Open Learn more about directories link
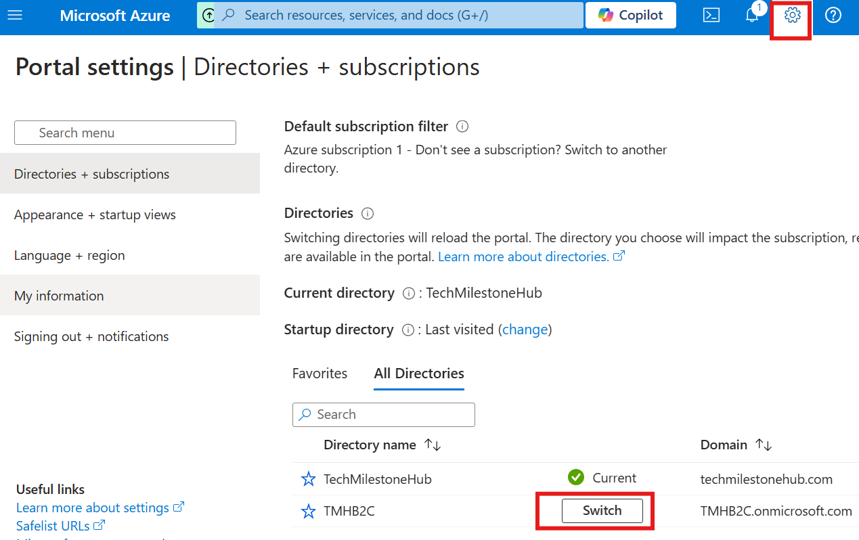 [531, 256]
